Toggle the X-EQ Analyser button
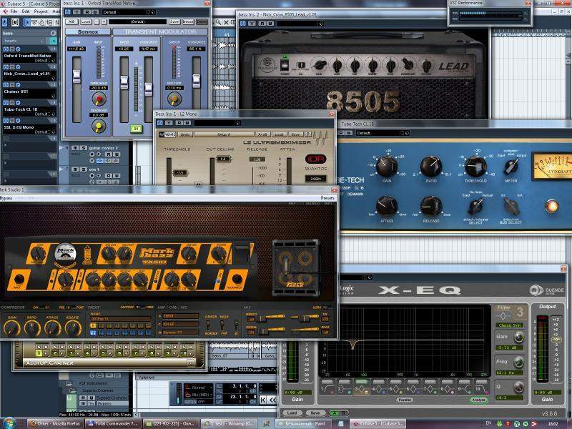 (478, 400)
